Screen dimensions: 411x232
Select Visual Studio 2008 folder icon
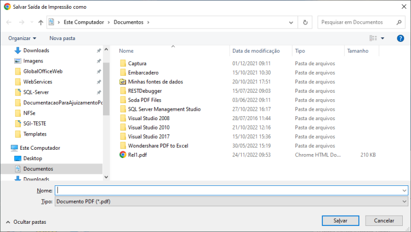(x=123, y=118)
